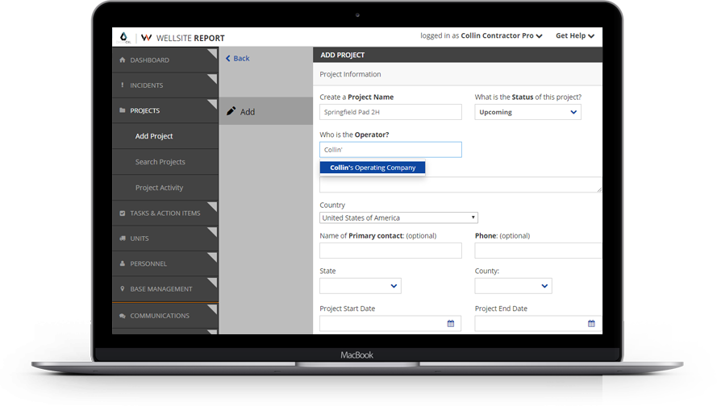Click the Personnel person icon

[123, 263]
